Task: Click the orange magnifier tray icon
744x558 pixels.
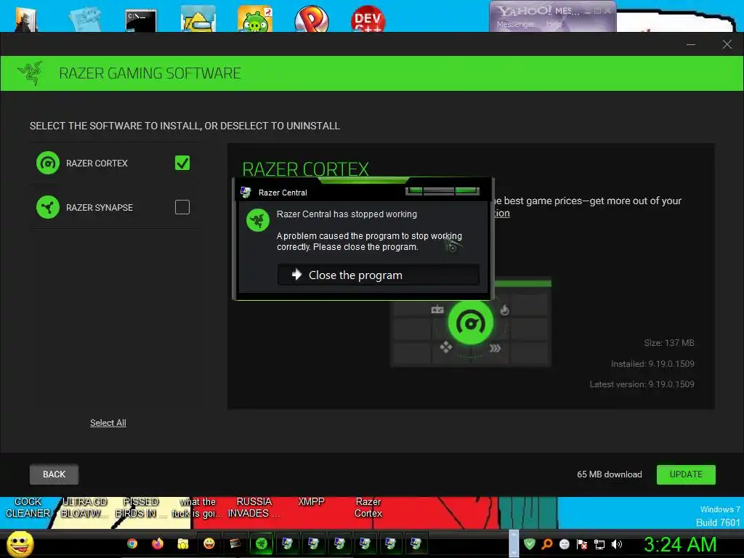Action: click(x=547, y=544)
